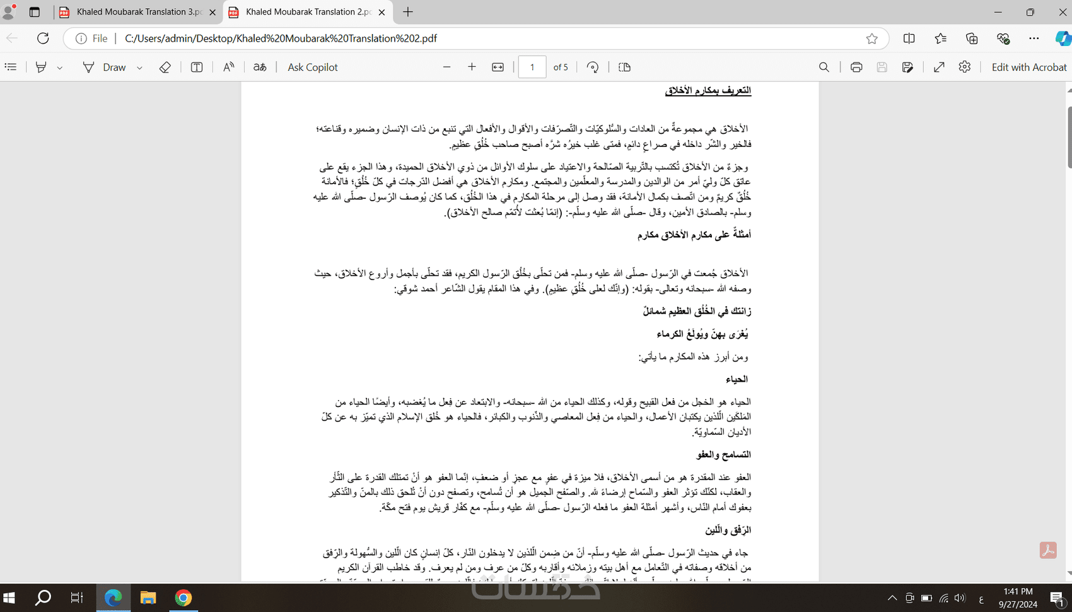The height and width of the screenshot is (612, 1072).
Task: Click the address bar file path
Action: pos(281,38)
